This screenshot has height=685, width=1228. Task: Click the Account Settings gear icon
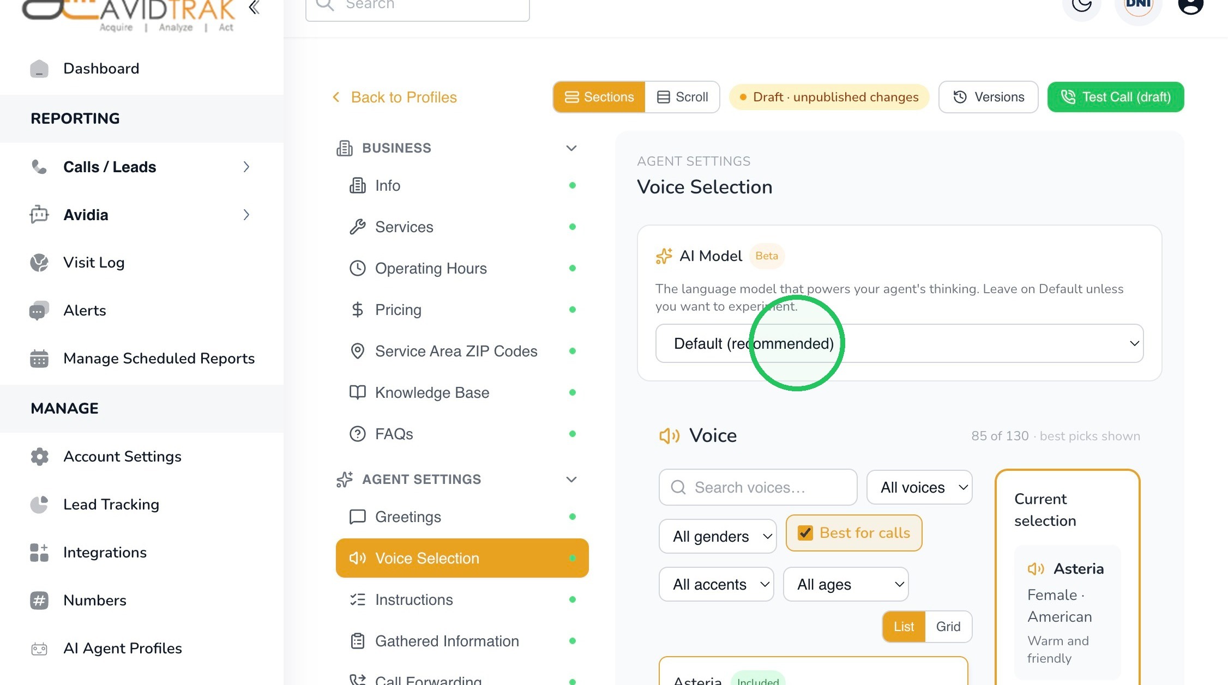pyautogui.click(x=39, y=457)
